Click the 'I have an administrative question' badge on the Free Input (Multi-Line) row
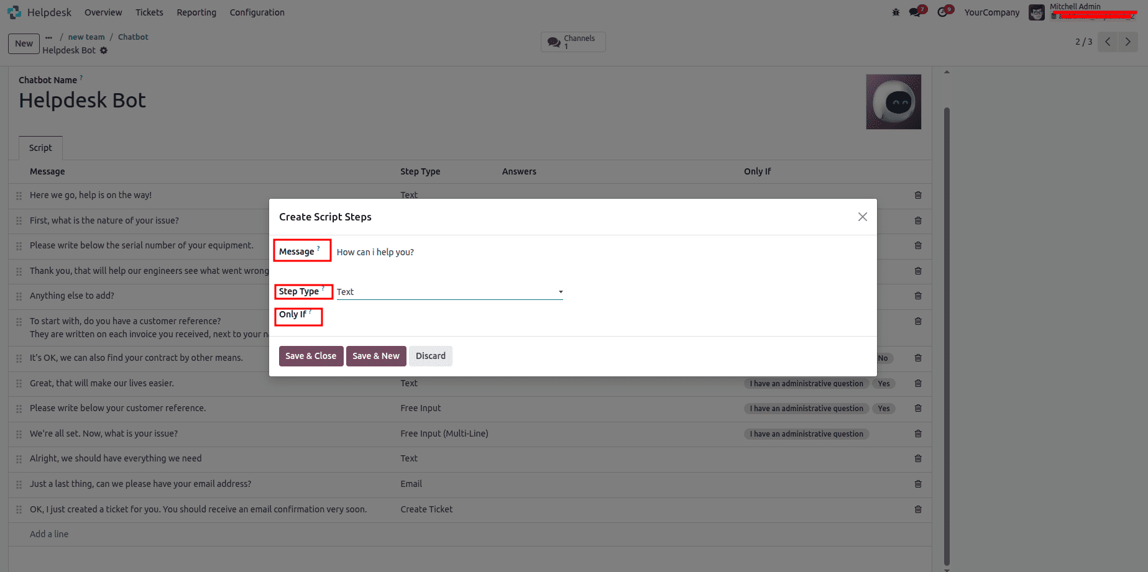Viewport: 1148px width, 572px height. tap(806, 434)
